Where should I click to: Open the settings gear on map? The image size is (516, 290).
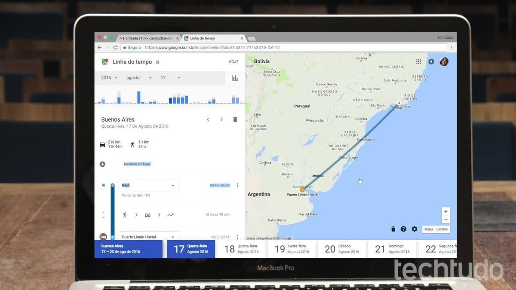415,229
